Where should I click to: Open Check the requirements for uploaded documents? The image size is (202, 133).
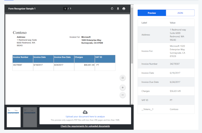point(85,126)
